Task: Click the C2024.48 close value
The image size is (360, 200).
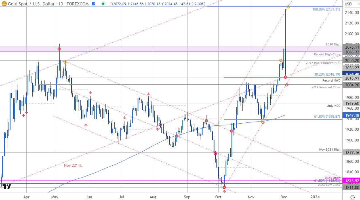Action: (x=170, y=4)
